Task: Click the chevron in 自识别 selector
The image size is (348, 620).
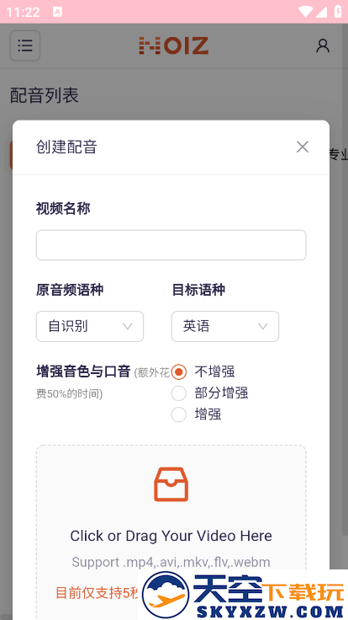Action: [128, 326]
